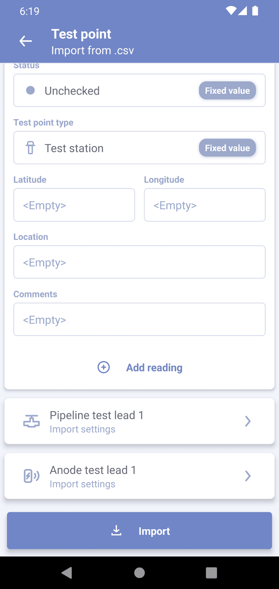Tap the back arrow icon
This screenshot has width=279, height=589.
pos(26,41)
